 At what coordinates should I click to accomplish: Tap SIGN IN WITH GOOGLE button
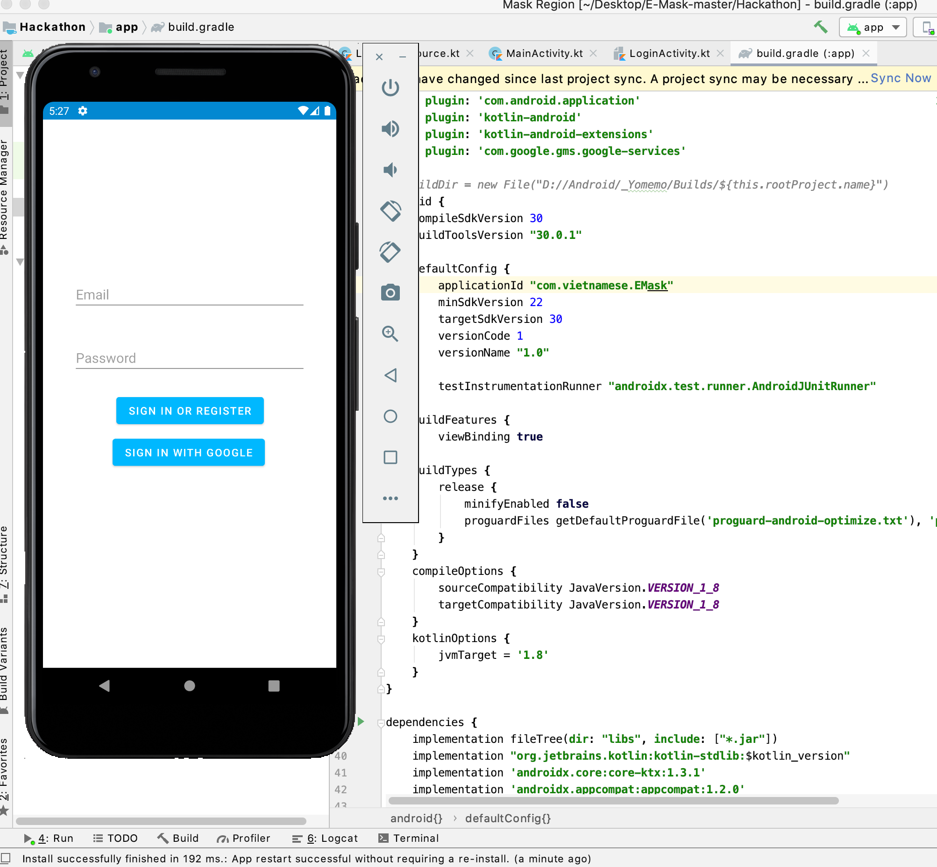(189, 452)
